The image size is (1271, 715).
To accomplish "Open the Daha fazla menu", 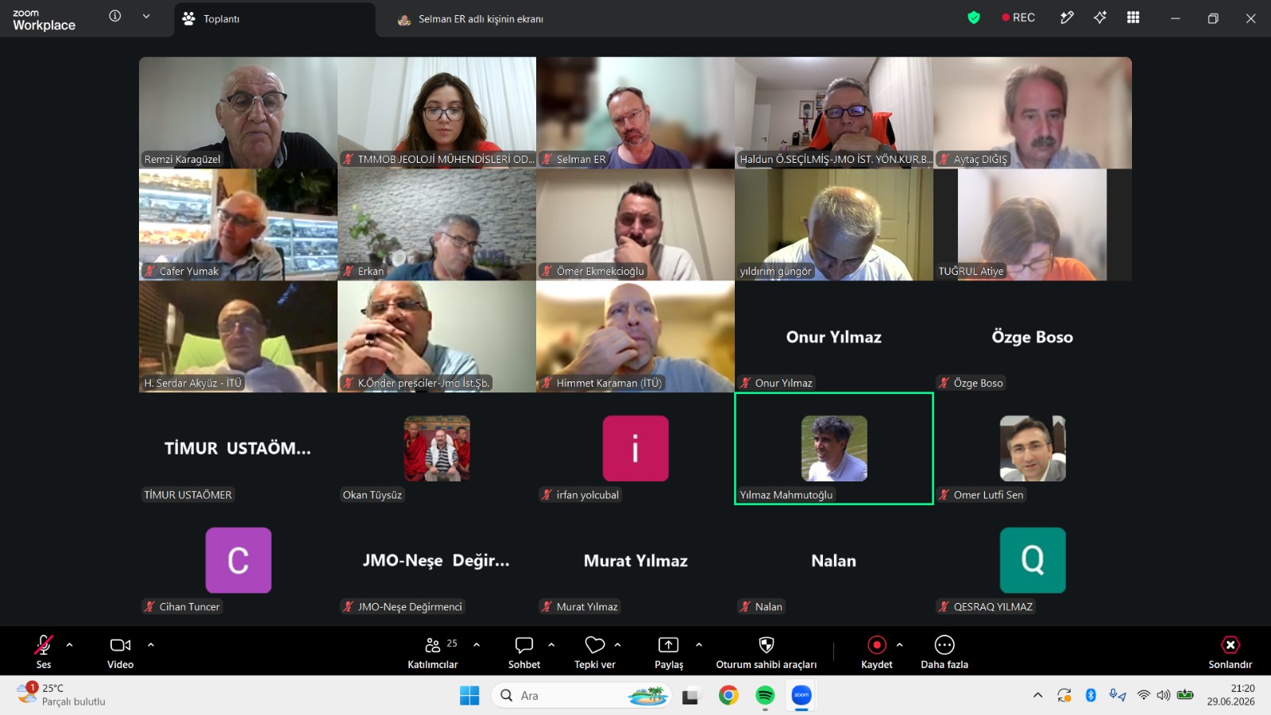I will pos(945,652).
